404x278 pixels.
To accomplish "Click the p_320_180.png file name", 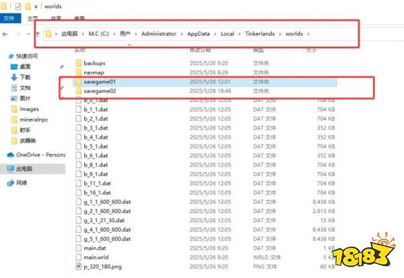I will [x=102, y=267].
